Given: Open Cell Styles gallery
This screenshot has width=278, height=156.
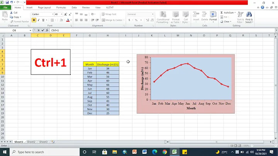Looking at the screenshot, I should pos(186,17).
